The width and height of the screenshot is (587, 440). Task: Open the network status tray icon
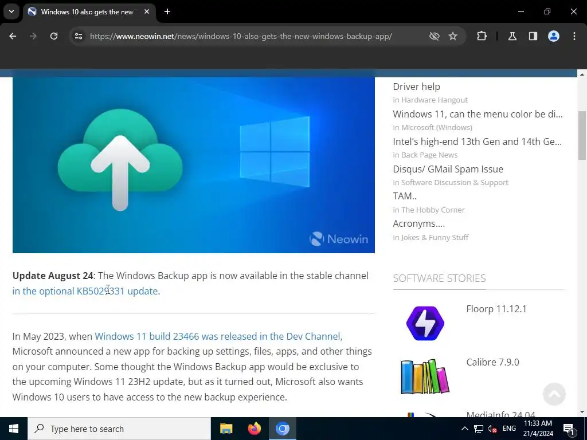479,429
